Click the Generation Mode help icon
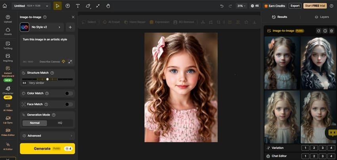Viewport: 337px width, 160px height. point(54,115)
